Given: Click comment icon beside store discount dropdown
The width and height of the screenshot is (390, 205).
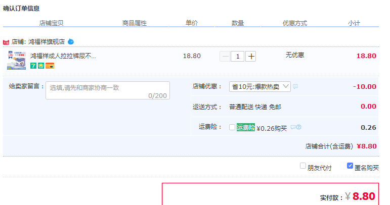Looking at the screenshot, I should 295,87.
